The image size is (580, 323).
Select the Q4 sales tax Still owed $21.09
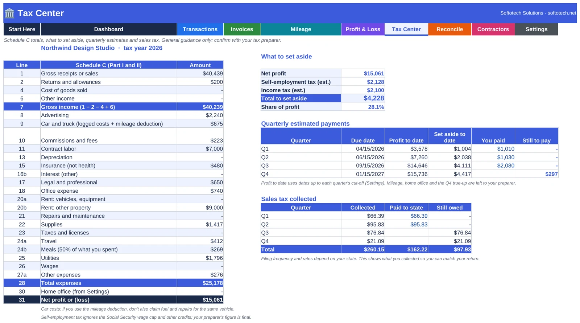pyautogui.click(x=449, y=241)
